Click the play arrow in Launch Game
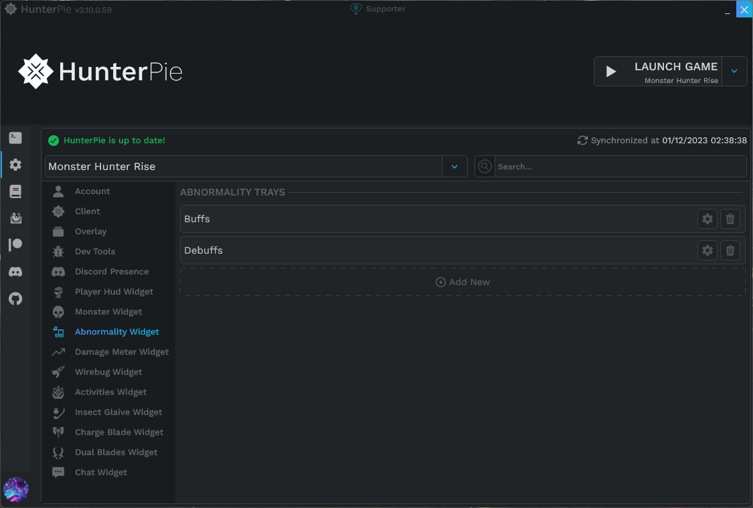Image resolution: width=753 pixels, height=508 pixels. tap(611, 72)
